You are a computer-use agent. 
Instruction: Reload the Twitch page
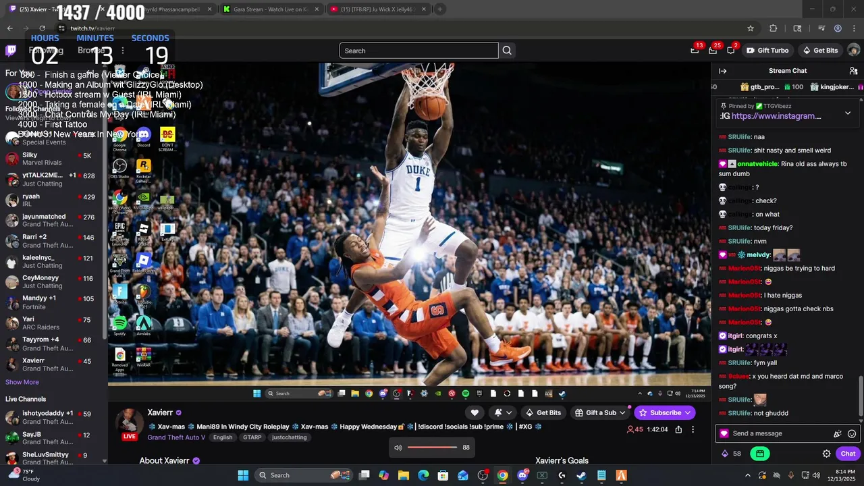click(x=42, y=28)
